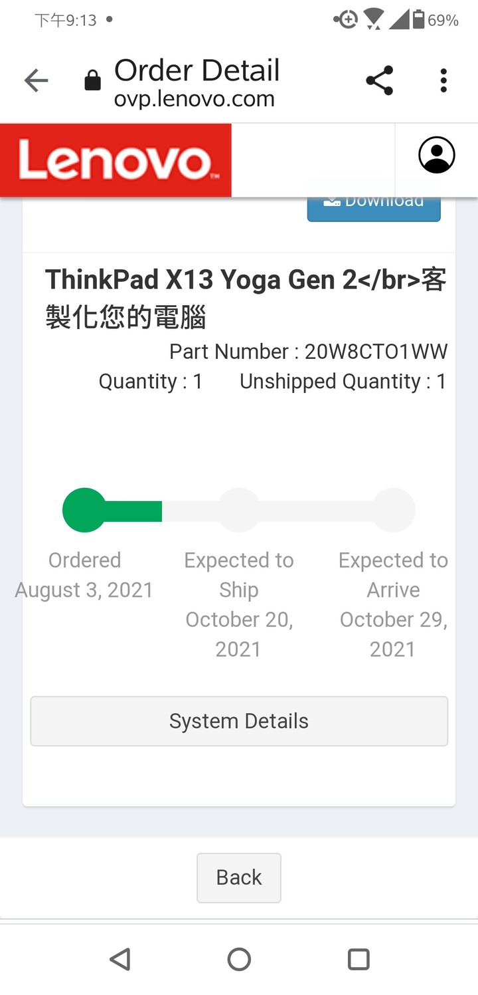This screenshot has height=995, width=478.
Task: Tap the Android recent apps square icon
Action: (358, 959)
